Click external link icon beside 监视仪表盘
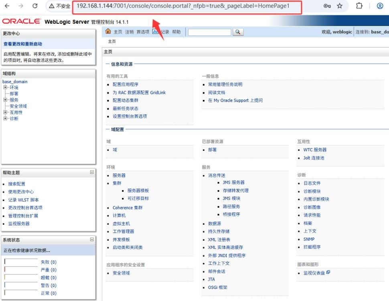Image resolution: width=389 pixels, height=301 pixels. click(328, 272)
